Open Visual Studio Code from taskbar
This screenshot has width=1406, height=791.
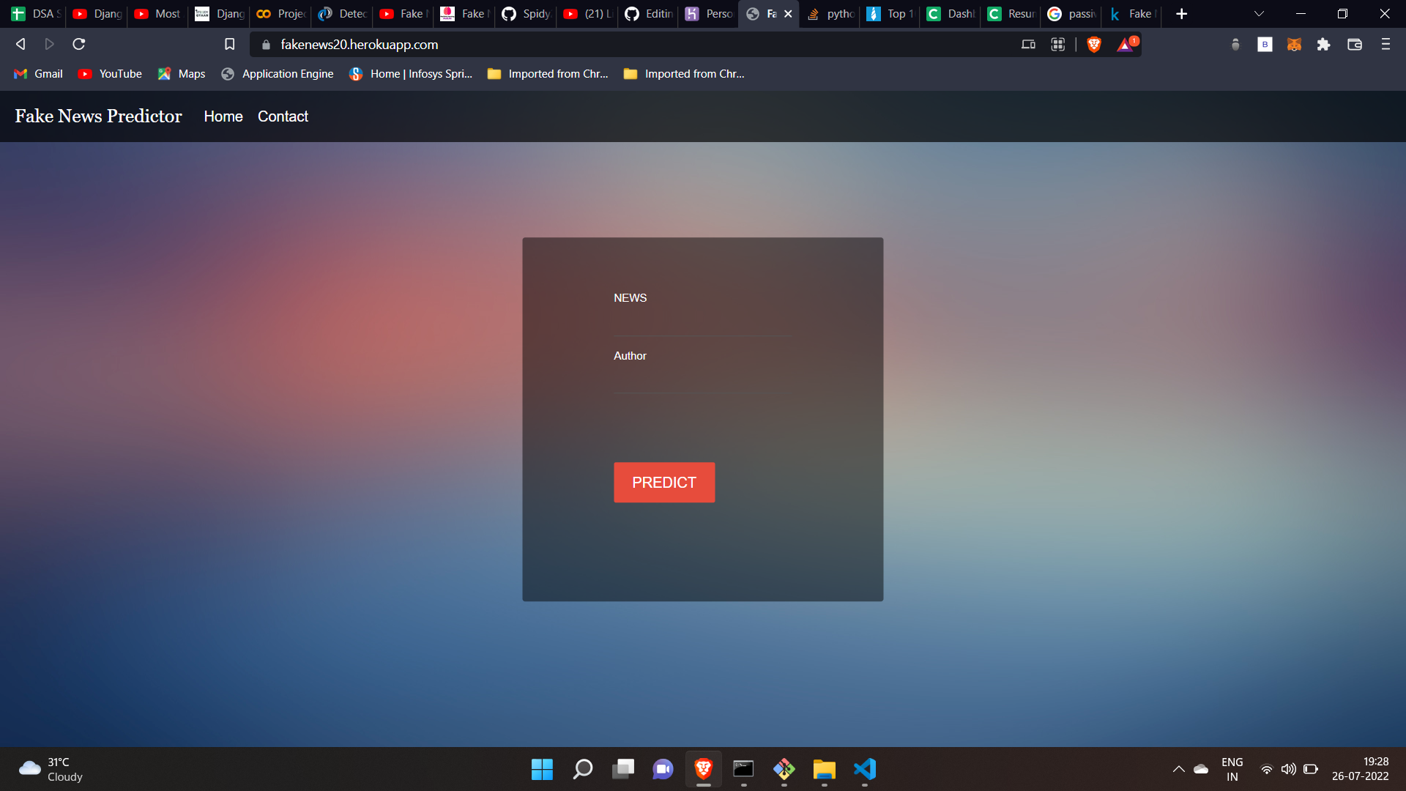pos(864,769)
